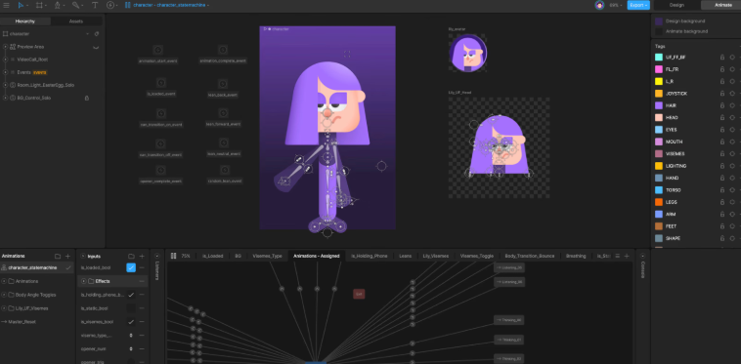The height and width of the screenshot is (364, 741).
Task: Click the user avatar in top bar
Action: point(599,5)
